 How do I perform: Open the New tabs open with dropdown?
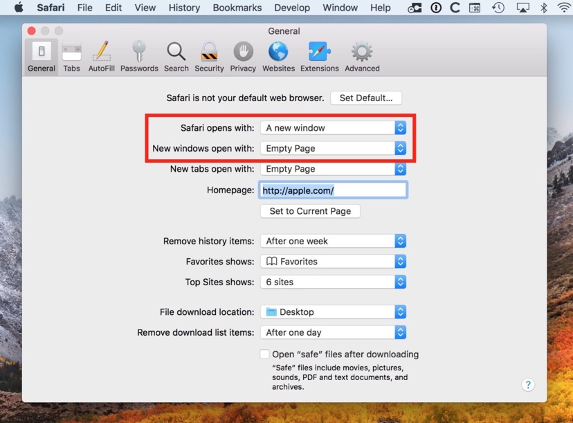(334, 168)
